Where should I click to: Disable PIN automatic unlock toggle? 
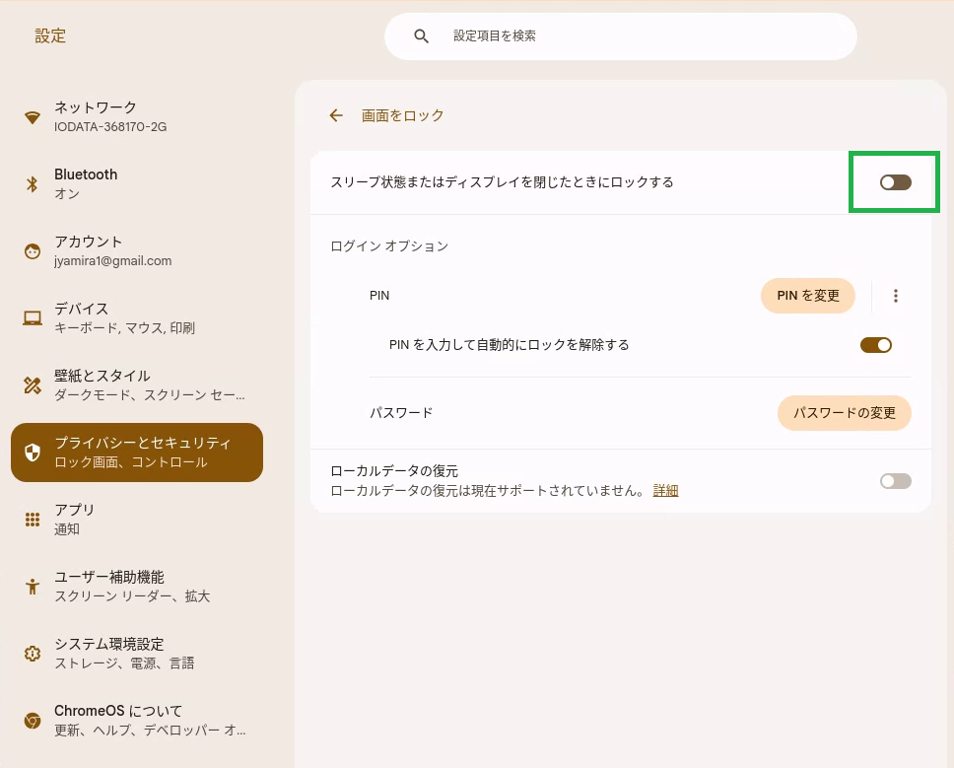pyautogui.click(x=875, y=345)
